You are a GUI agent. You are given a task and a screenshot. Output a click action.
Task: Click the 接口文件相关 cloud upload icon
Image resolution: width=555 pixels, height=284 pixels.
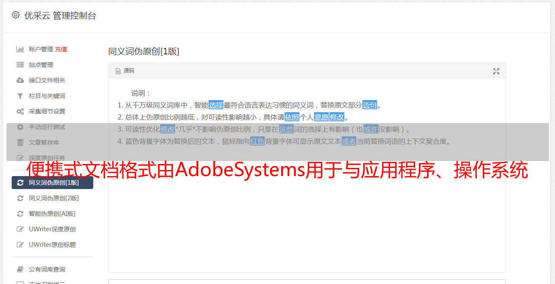[x=20, y=80]
